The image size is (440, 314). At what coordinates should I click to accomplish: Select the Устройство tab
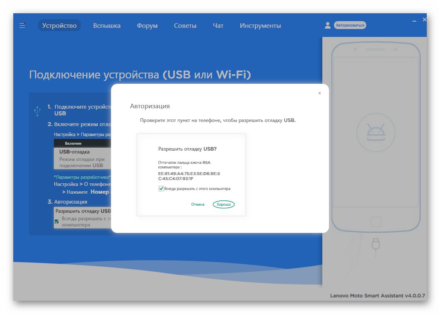point(59,25)
